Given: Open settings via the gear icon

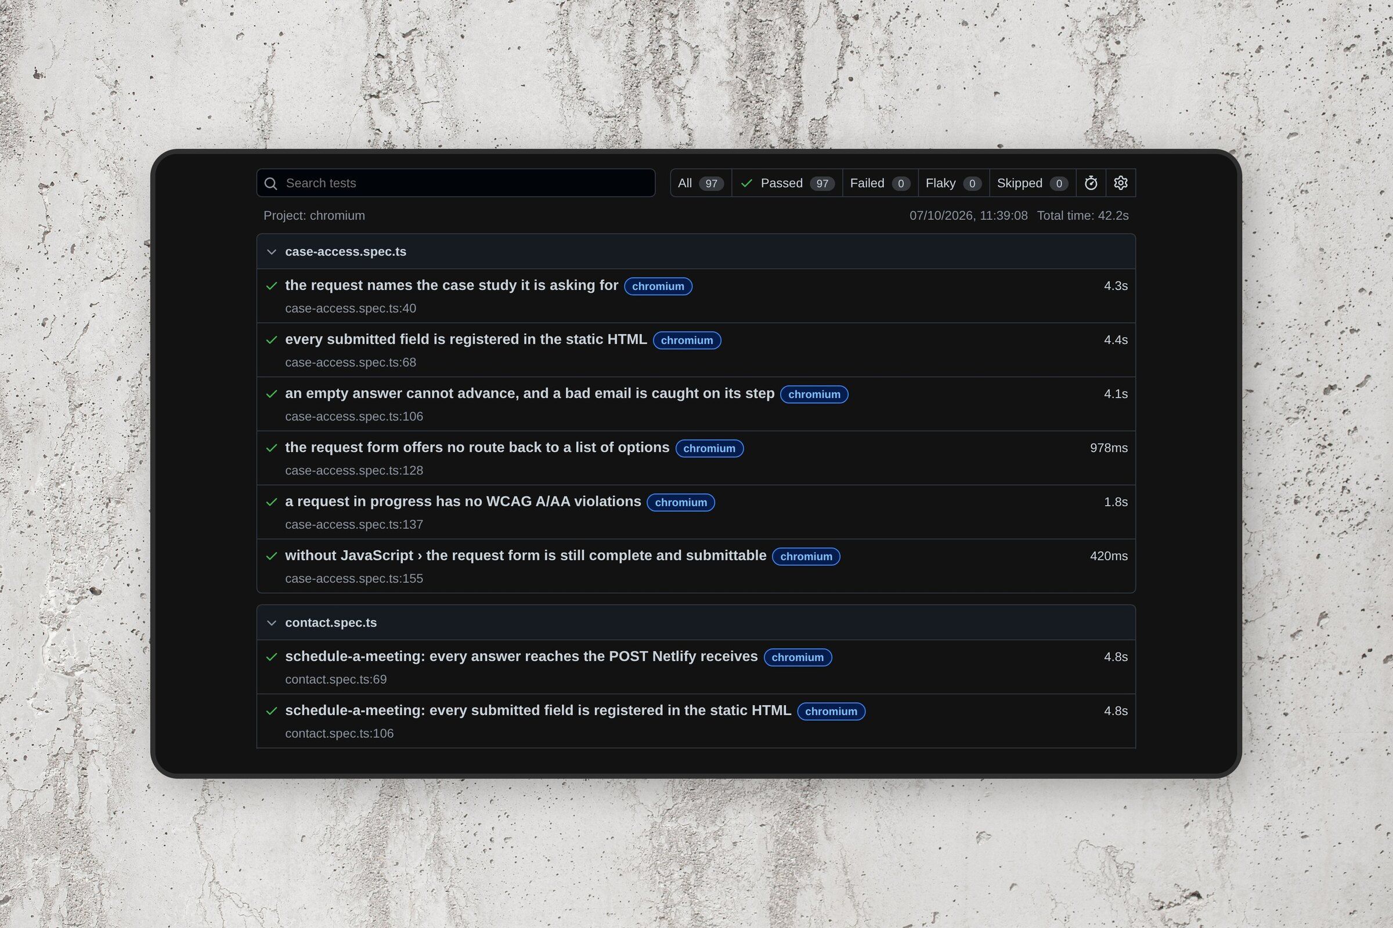Looking at the screenshot, I should coord(1120,183).
